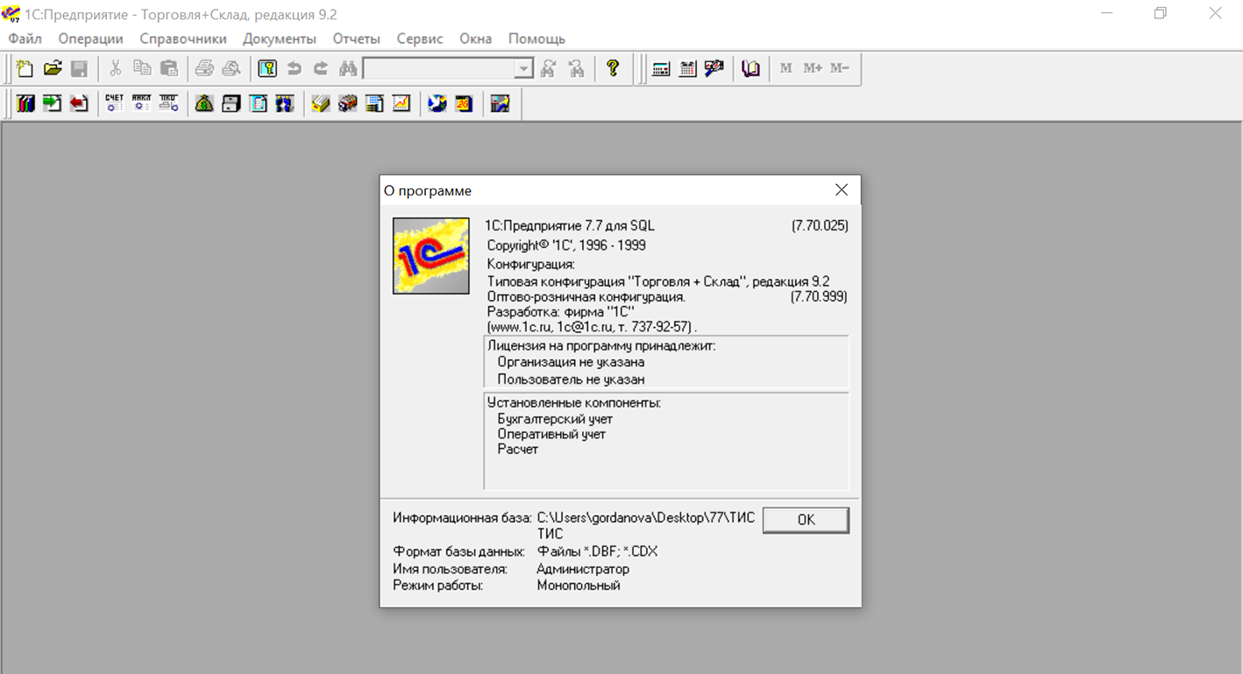Open the Справочники menu

(x=183, y=39)
